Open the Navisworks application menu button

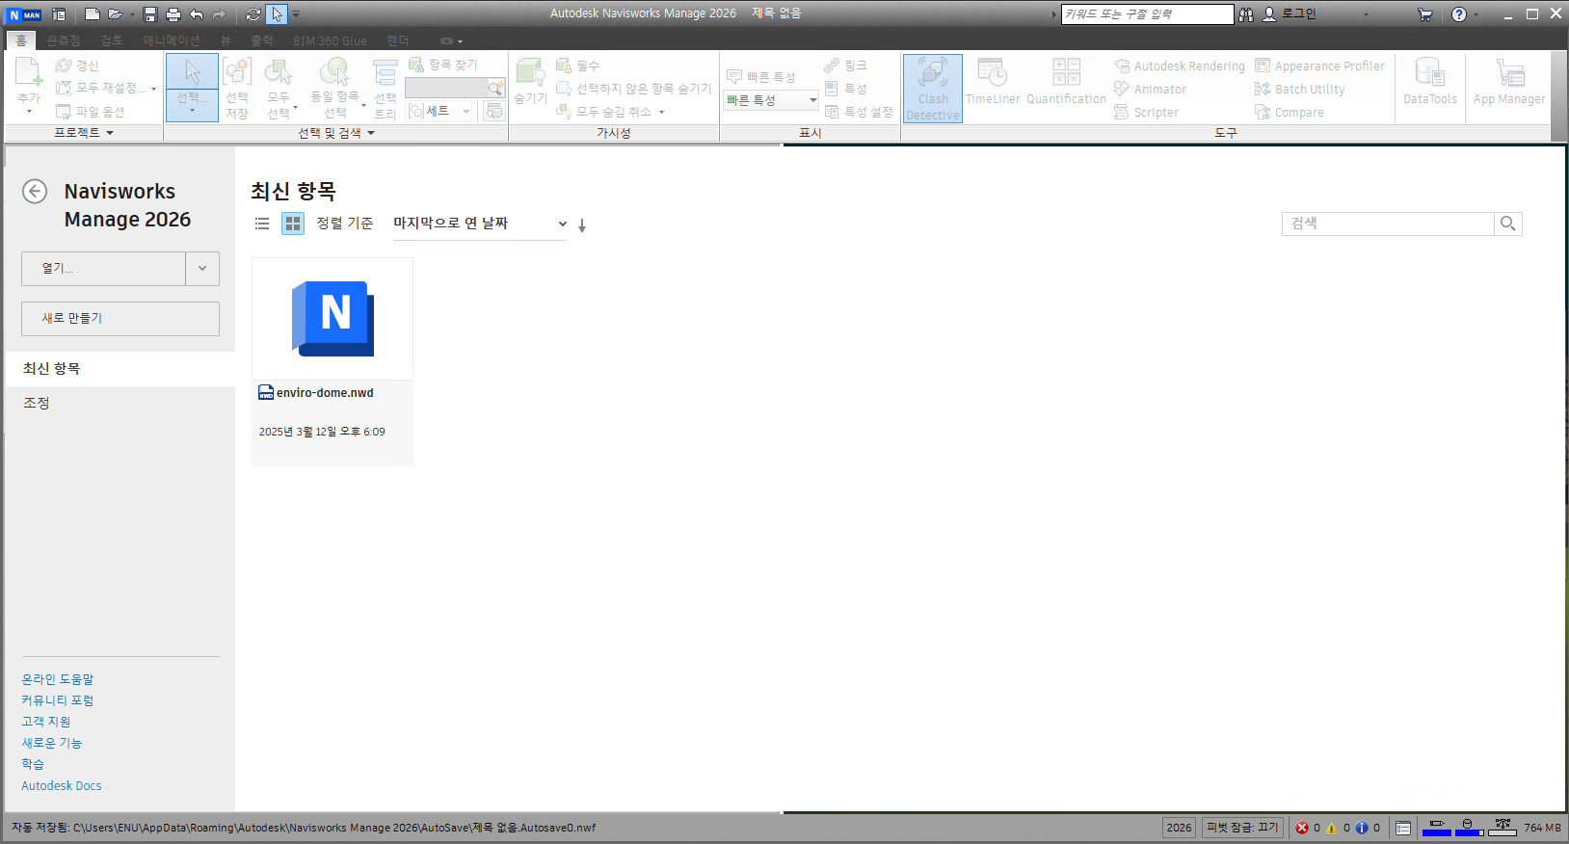tap(24, 14)
